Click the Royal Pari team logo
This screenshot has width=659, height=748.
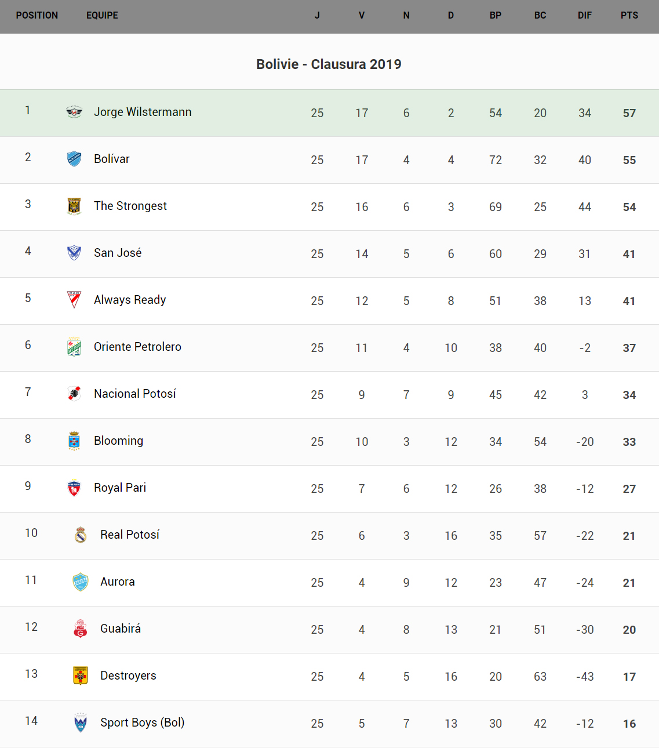point(74,488)
